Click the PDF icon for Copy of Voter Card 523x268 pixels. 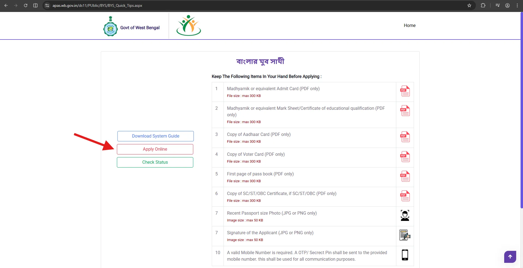(405, 157)
